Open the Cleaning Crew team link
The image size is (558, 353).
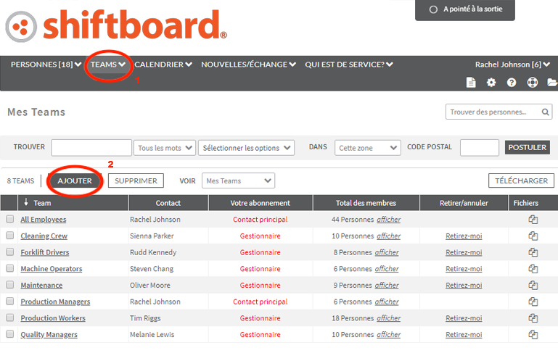[x=44, y=236]
